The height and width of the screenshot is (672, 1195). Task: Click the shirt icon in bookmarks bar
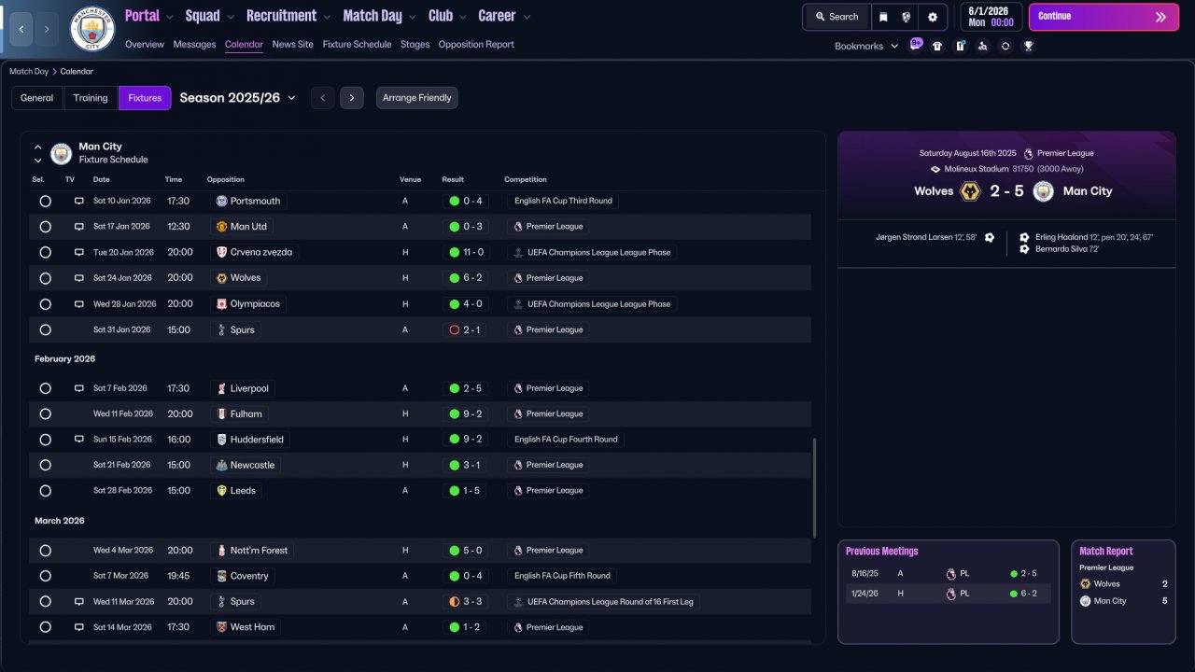tap(937, 46)
